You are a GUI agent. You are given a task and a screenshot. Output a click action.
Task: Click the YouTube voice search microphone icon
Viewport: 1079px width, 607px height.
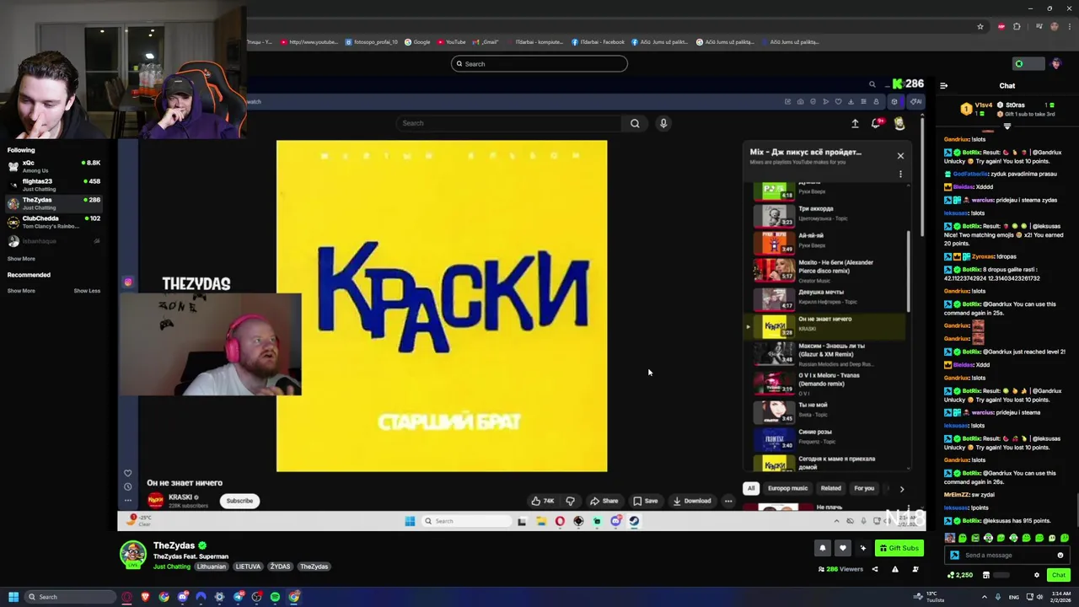[663, 123]
